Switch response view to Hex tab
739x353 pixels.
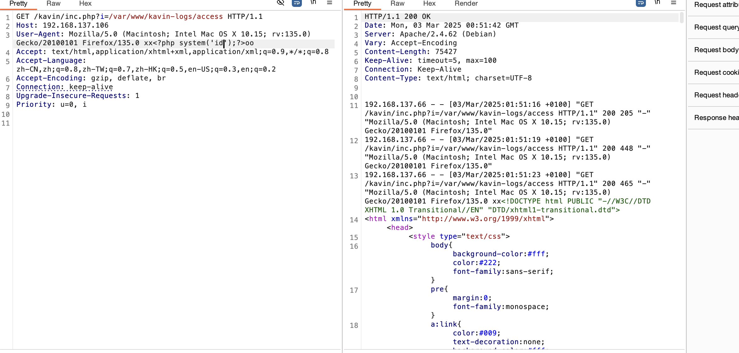coord(429,3)
